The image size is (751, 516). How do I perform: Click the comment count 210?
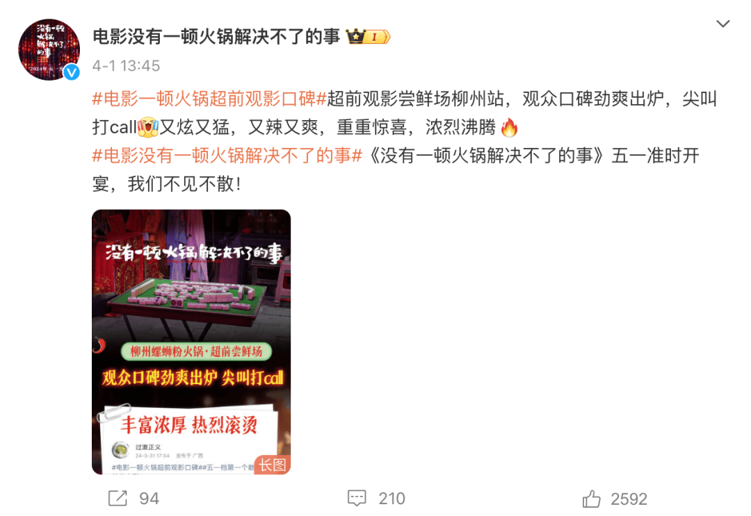(x=391, y=499)
